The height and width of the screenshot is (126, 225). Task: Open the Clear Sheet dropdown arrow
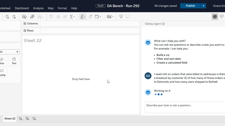click(43, 16)
